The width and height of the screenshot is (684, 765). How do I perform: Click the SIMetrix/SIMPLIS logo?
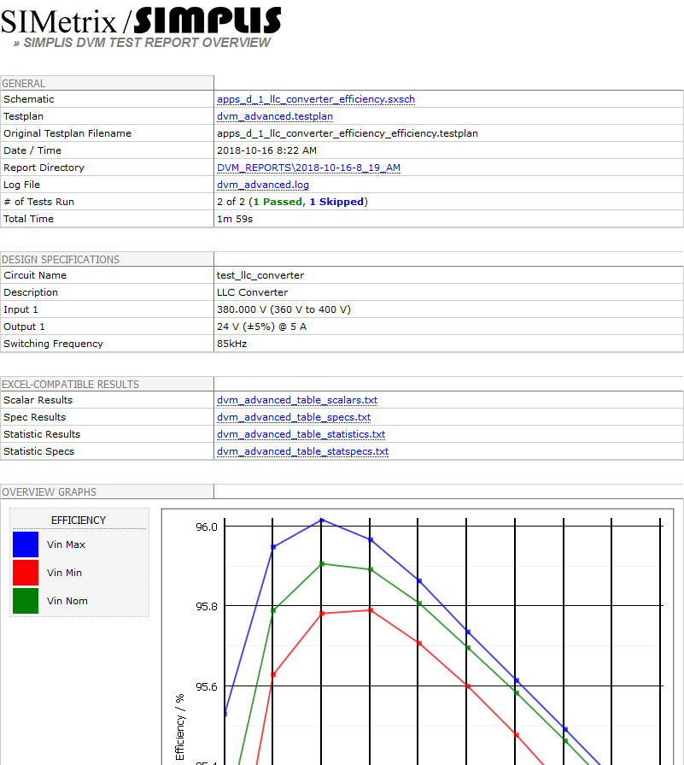(141, 20)
